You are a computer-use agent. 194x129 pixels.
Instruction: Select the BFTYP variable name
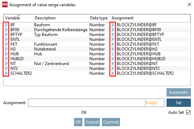click(x=16, y=35)
